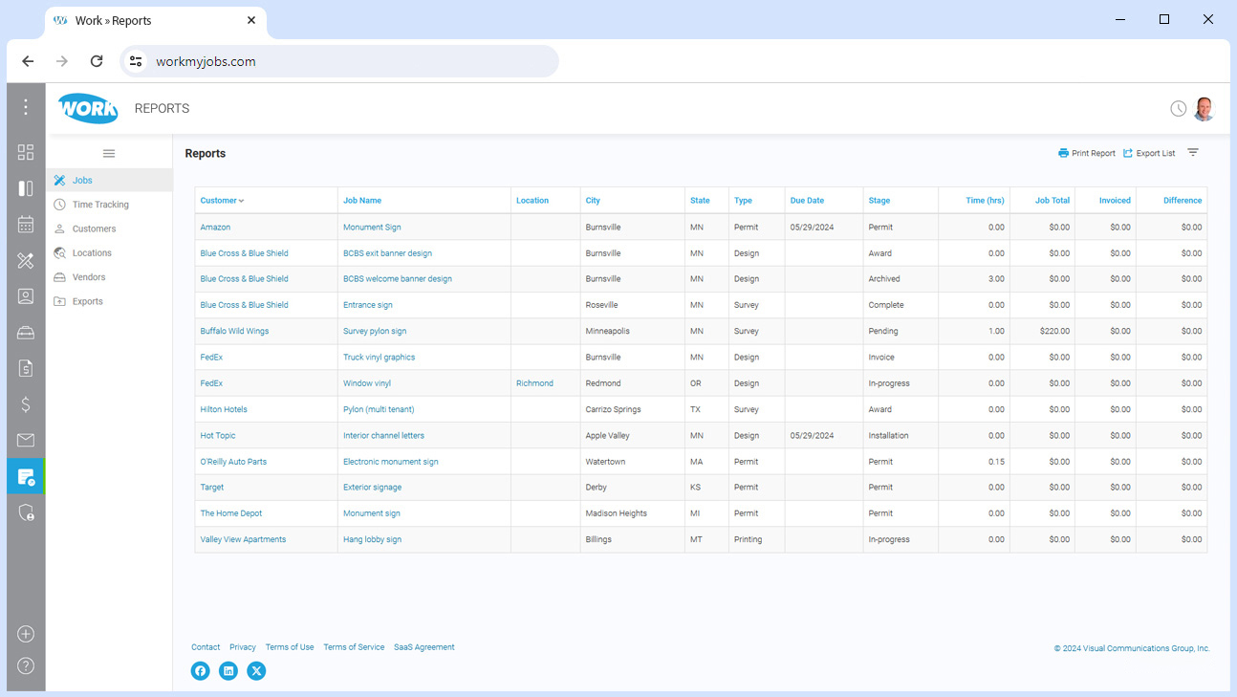Open the jobs tools icon in left rail
1237x697 pixels.
pyautogui.click(x=26, y=260)
